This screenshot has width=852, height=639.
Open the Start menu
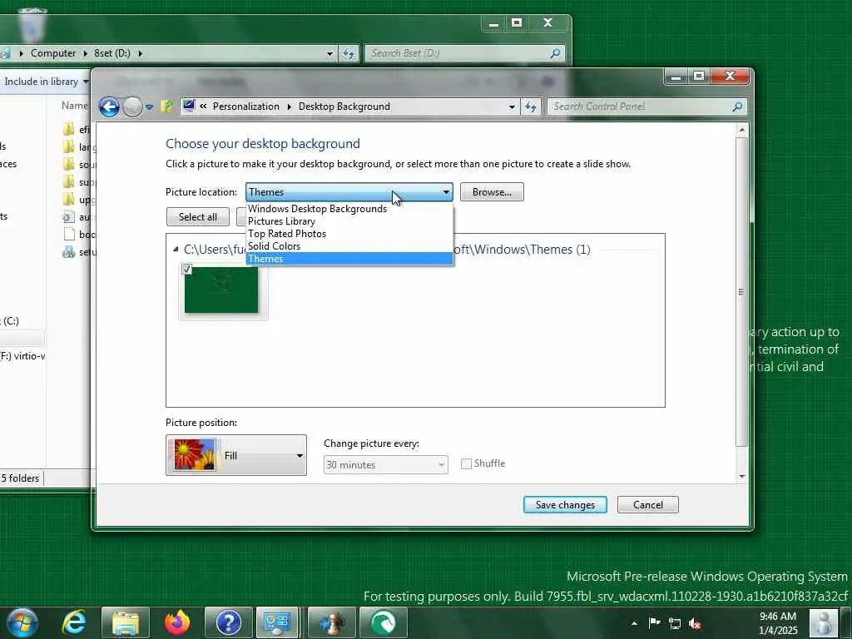(22, 622)
